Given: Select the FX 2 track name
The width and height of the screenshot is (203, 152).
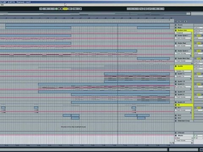Looking at the screenshot, I should 179,115.
